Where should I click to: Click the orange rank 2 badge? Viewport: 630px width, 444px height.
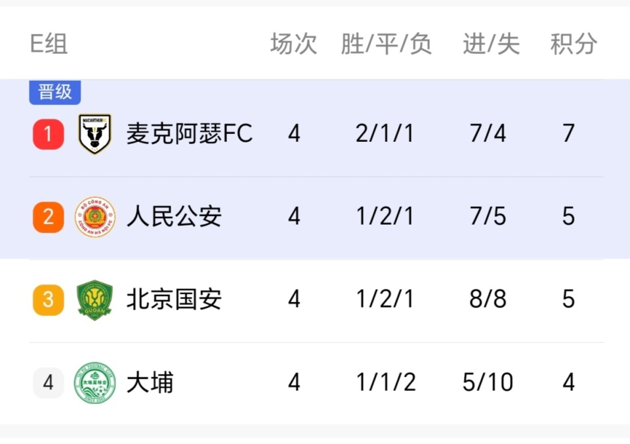[x=49, y=217]
